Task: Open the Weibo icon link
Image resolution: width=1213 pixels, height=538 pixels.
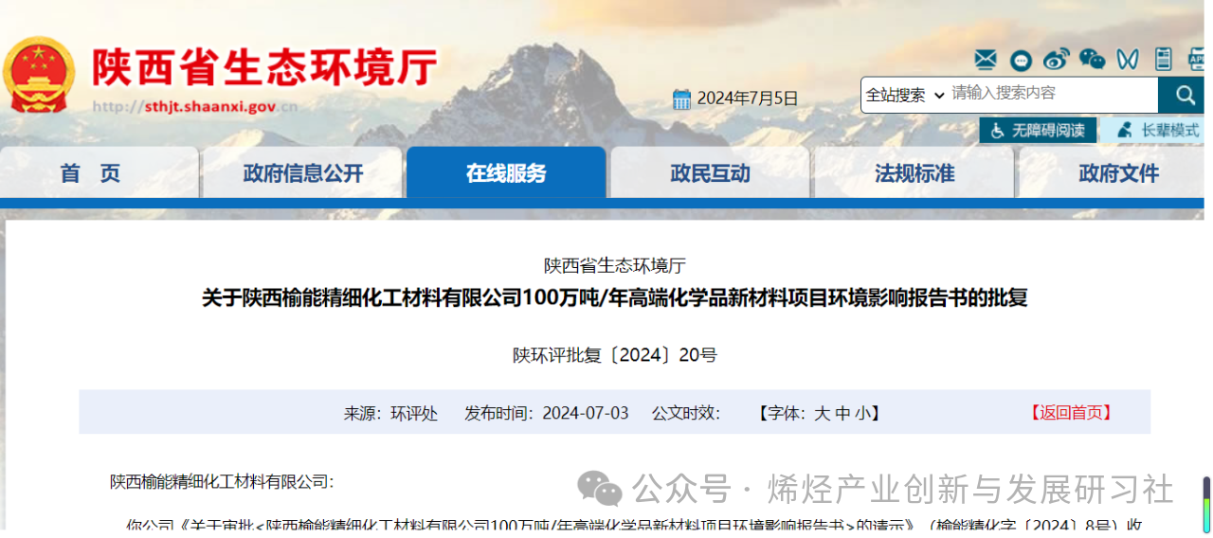Action: pyautogui.click(x=1056, y=60)
